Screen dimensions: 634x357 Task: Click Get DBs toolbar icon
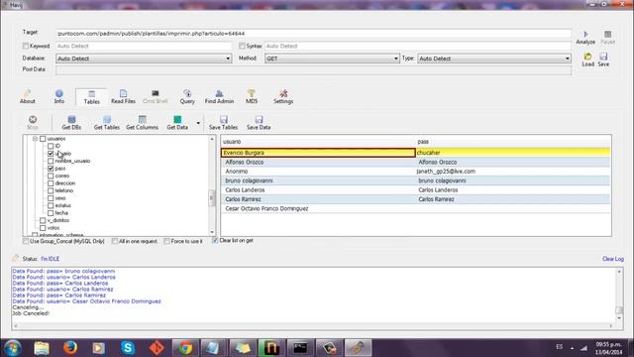click(71, 119)
